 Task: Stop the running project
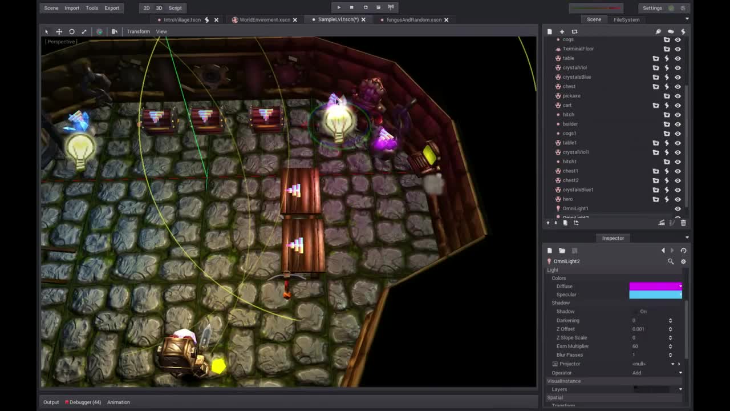pyautogui.click(x=352, y=7)
